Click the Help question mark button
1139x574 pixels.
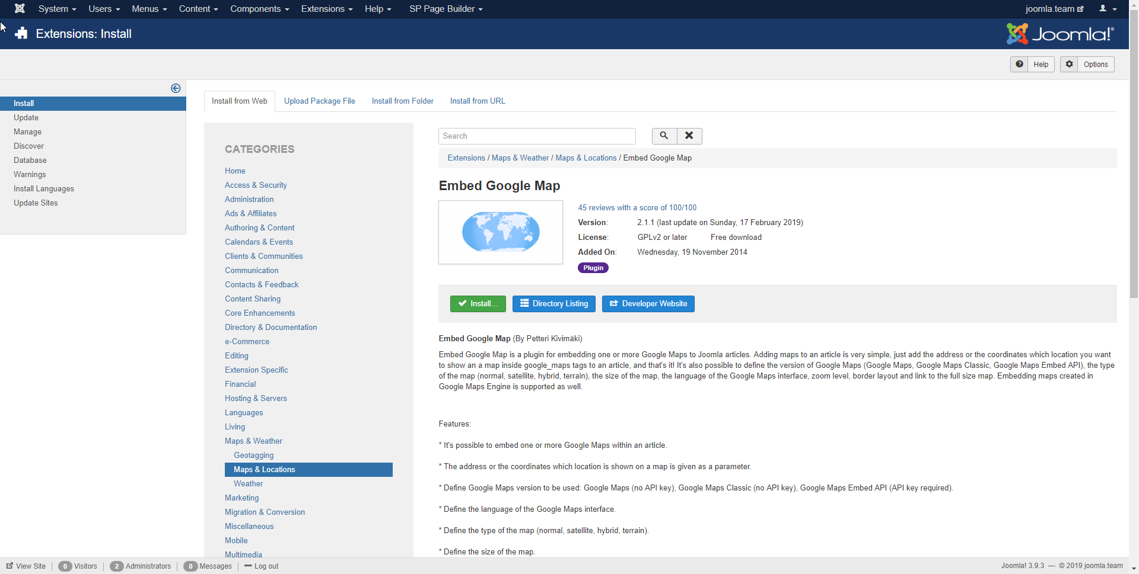(x=1032, y=65)
